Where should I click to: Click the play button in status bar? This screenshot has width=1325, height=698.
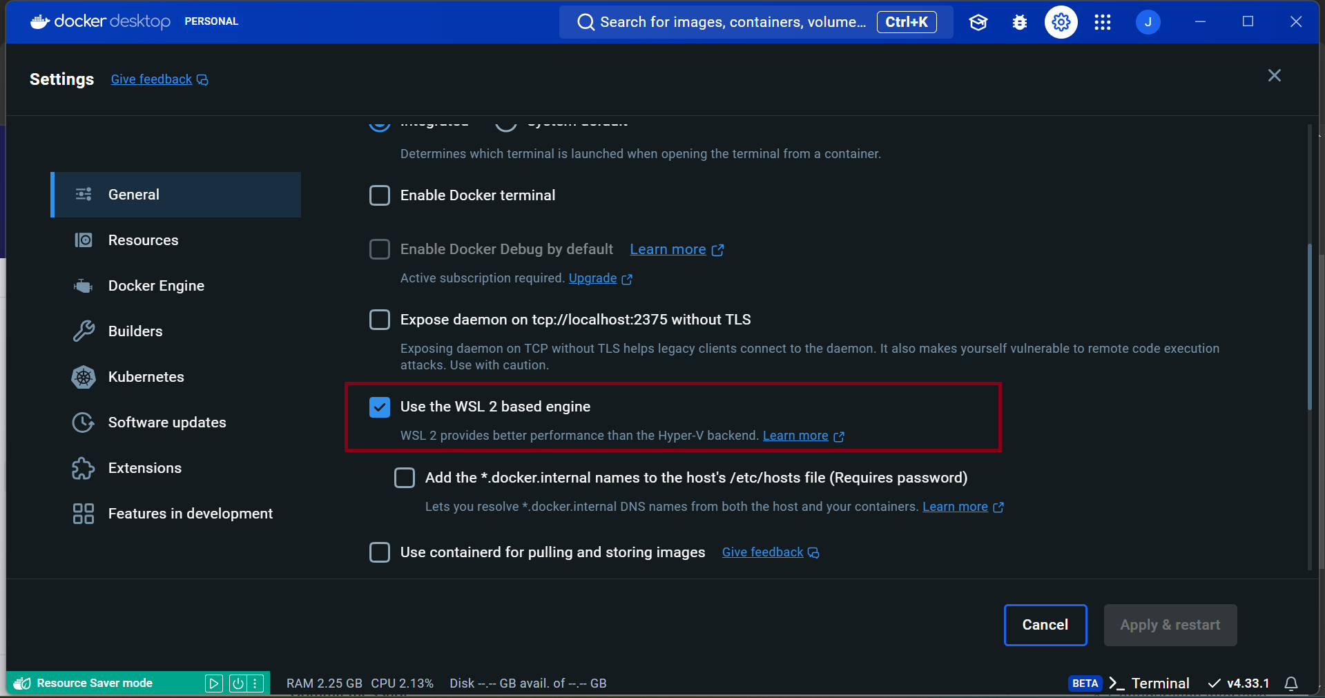tap(213, 684)
